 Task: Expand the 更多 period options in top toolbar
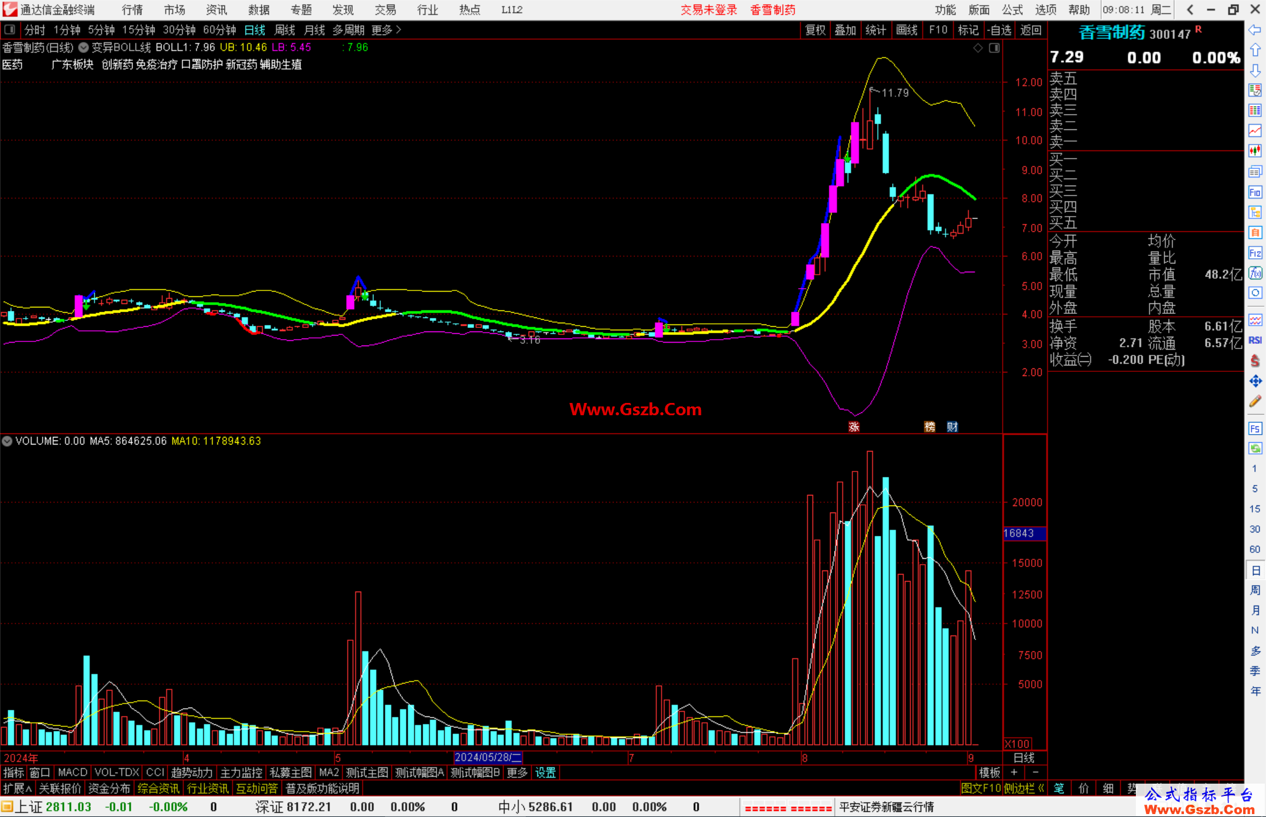pos(386,30)
